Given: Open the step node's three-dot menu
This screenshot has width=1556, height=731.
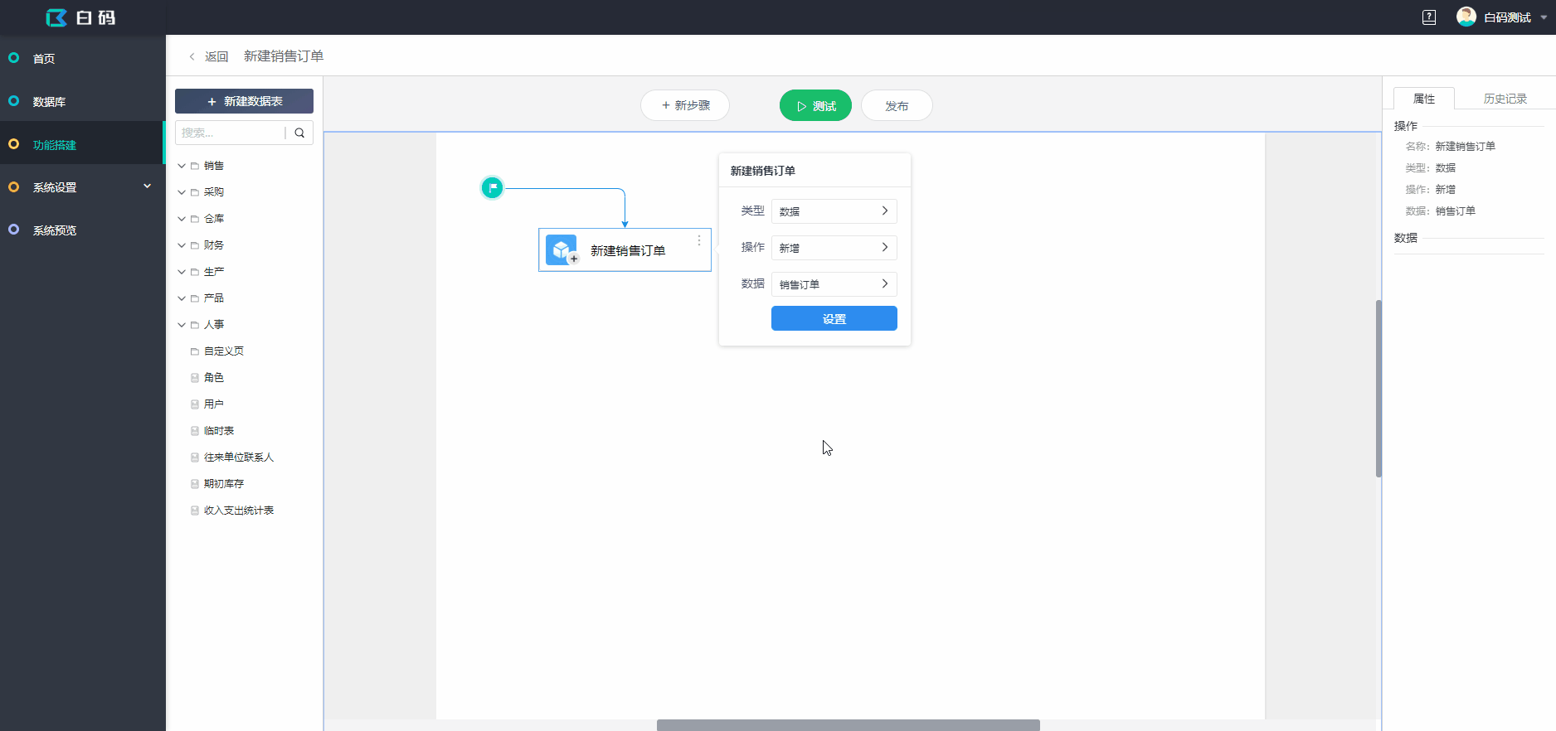Looking at the screenshot, I should 699,240.
